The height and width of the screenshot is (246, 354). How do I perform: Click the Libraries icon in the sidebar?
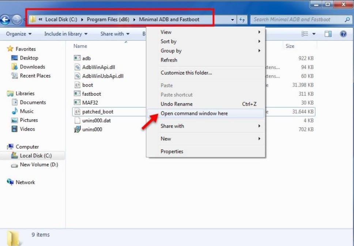(x=10, y=93)
